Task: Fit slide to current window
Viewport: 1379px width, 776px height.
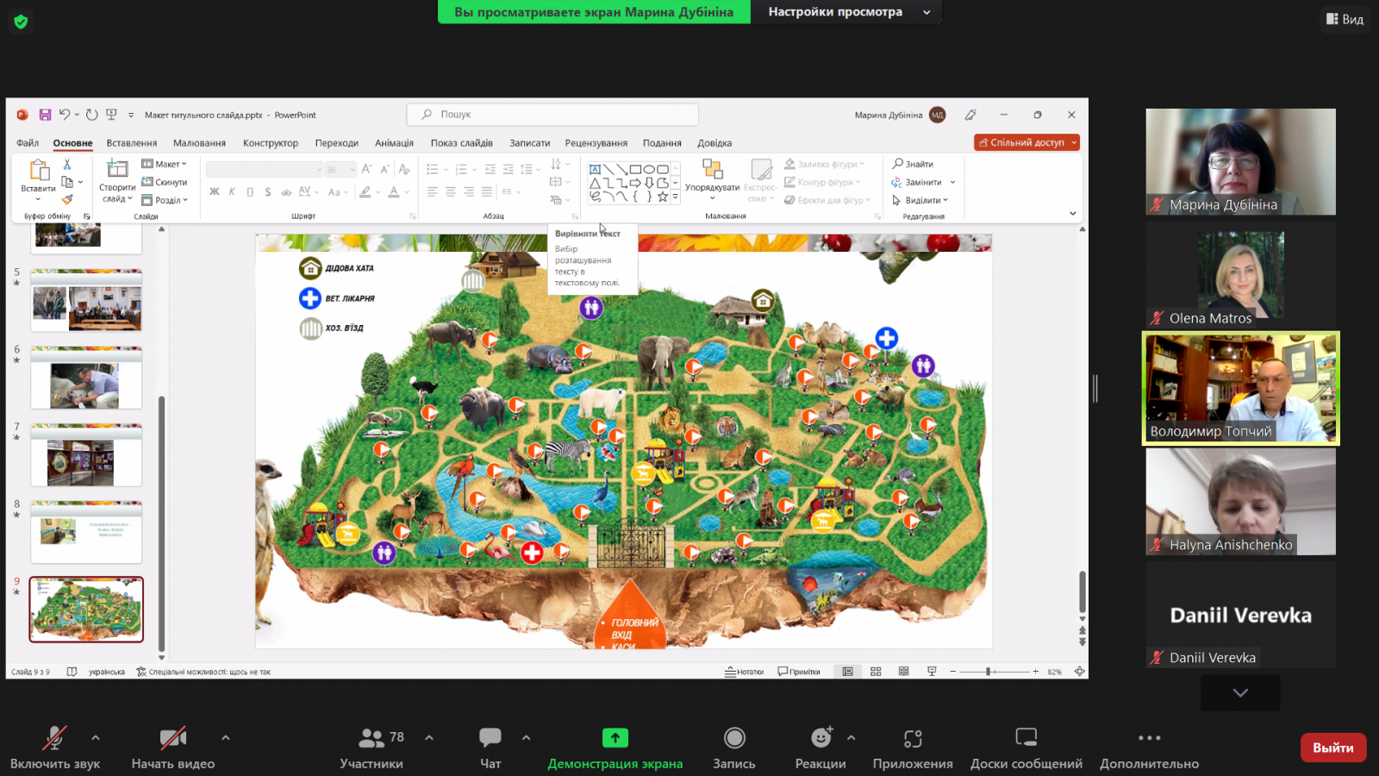Action: click(x=1079, y=672)
